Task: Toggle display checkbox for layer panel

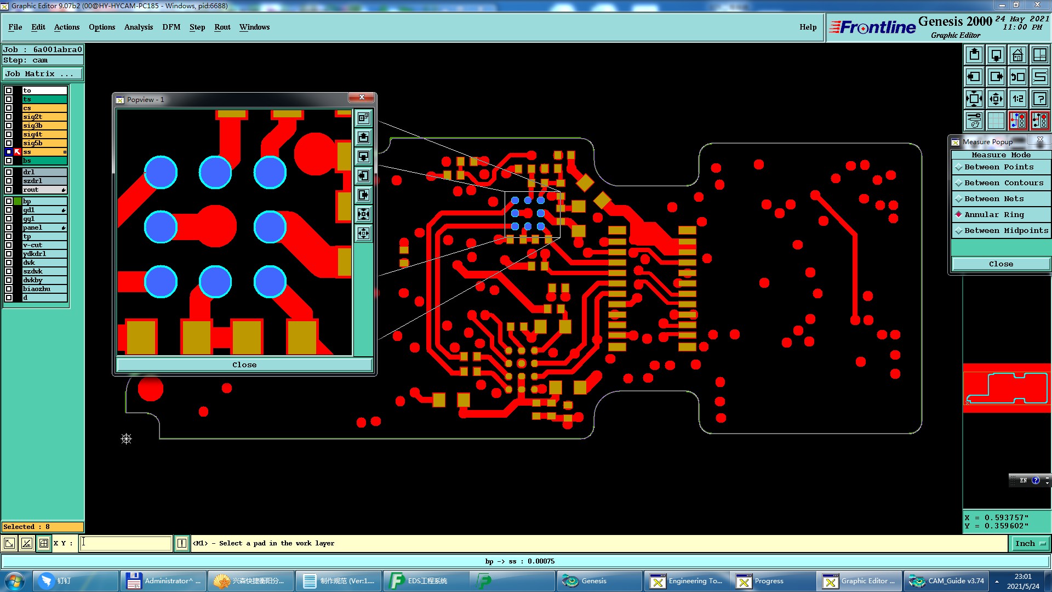Action: (x=9, y=227)
